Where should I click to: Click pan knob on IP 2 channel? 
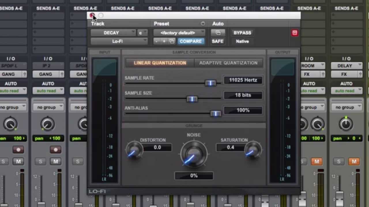point(47,124)
